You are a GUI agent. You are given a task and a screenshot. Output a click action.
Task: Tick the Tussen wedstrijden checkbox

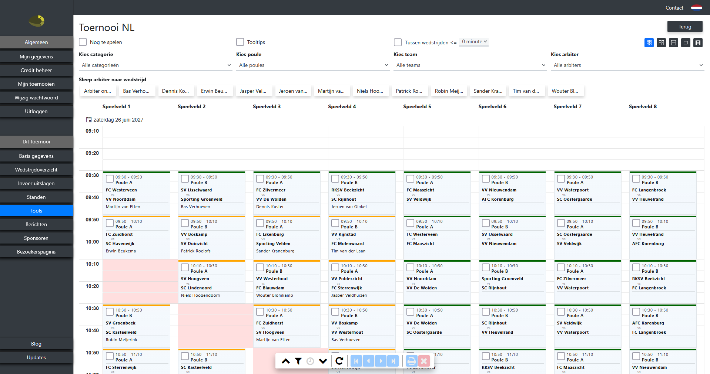[398, 42]
